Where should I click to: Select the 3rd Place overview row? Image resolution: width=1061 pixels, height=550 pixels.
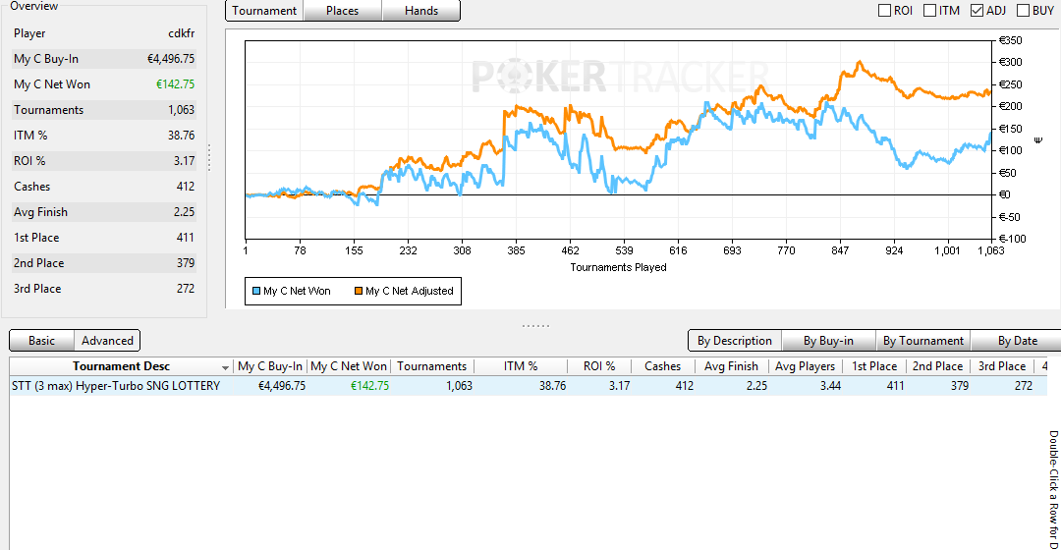pos(104,288)
